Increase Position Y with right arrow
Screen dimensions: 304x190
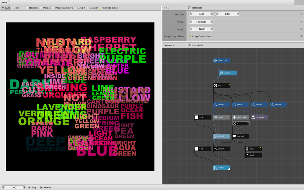(238, 14)
